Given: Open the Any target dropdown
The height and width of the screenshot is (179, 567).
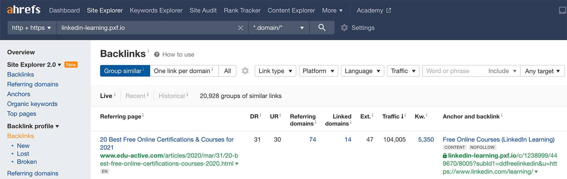Looking at the screenshot, I should (542, 71).
